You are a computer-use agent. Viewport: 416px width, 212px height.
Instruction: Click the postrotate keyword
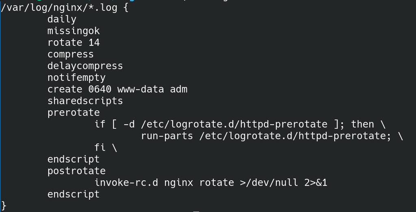tap(76, 171)
